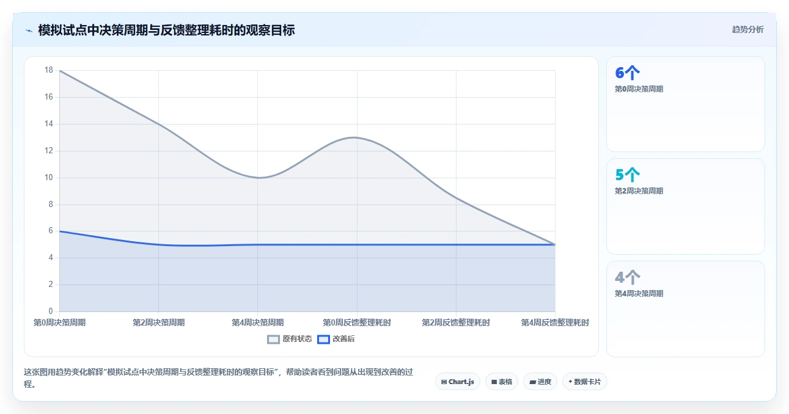Click x-axis label 第2周决策周期
Image resolution: width=789 pixels, height=414 pixels.
click(x=158, y=322)
